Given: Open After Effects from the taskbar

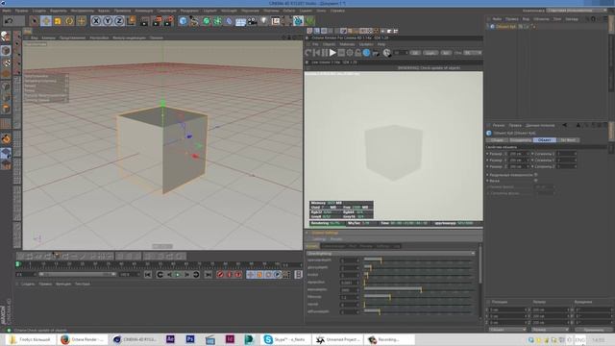Looking at the screenshot, I should coord(170,339).
